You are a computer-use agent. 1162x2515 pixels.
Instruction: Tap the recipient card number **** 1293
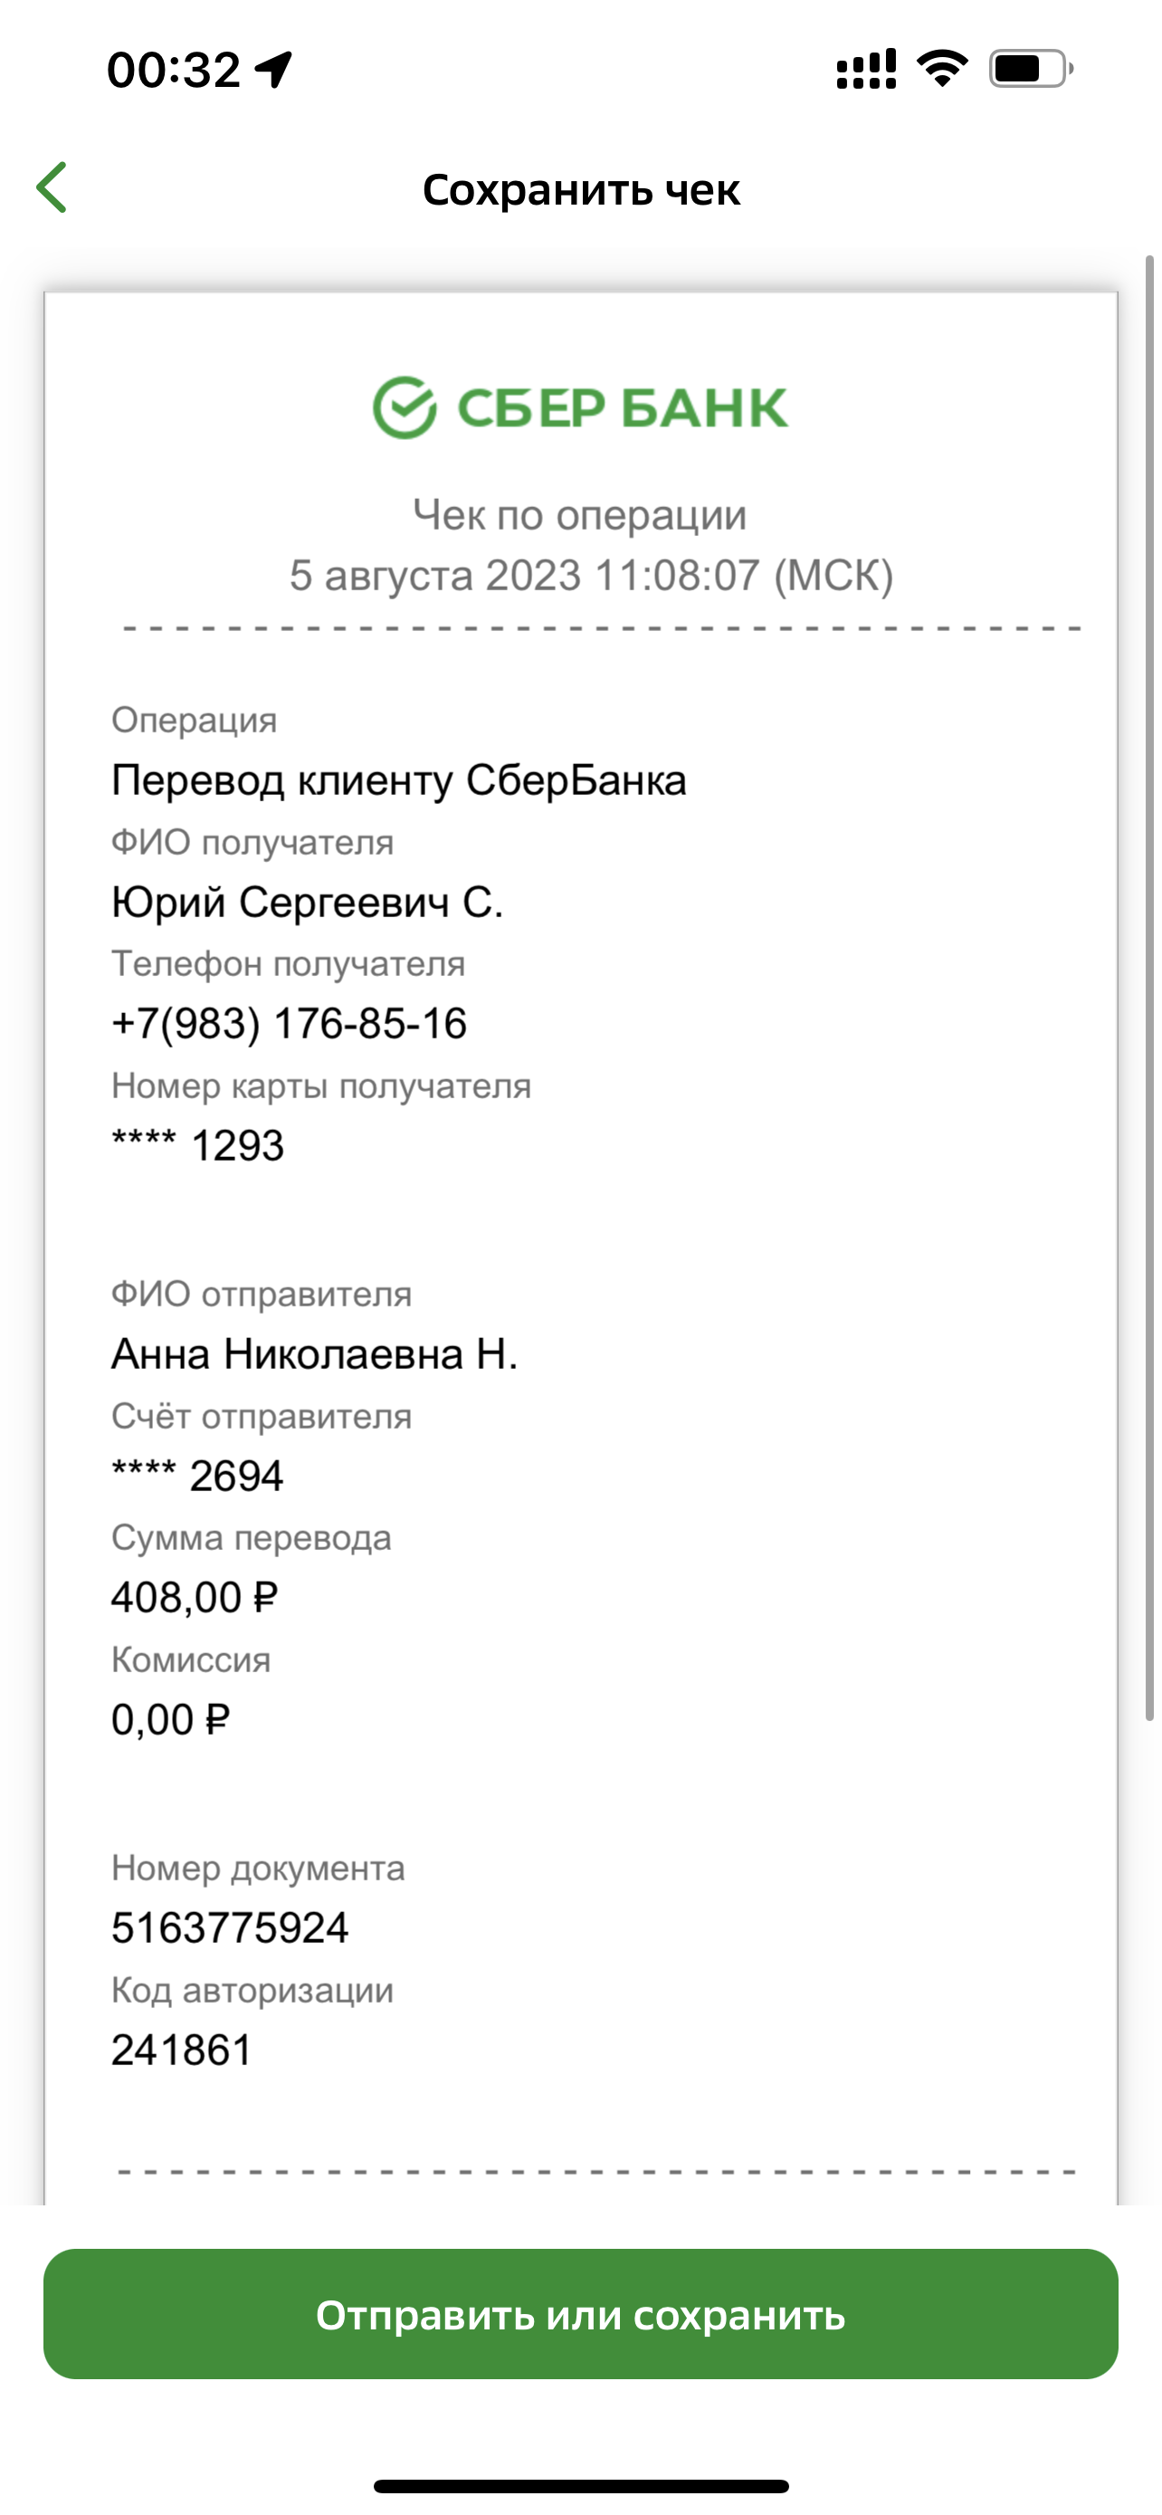(x=197, y=1145)
